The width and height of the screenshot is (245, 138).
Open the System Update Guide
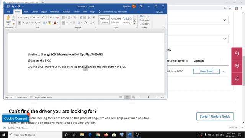coord(215,117)
